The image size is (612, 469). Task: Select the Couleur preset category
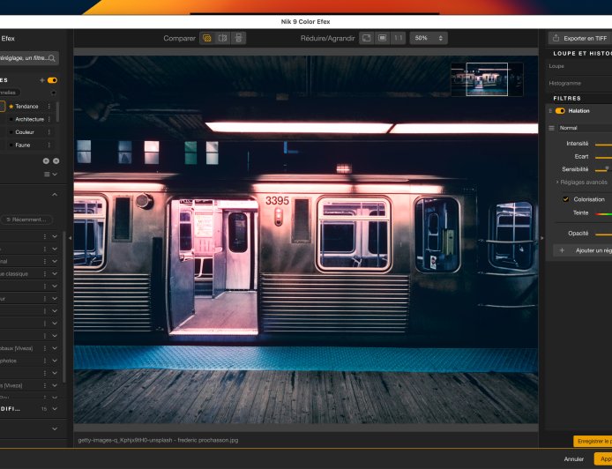pos(25,132)
